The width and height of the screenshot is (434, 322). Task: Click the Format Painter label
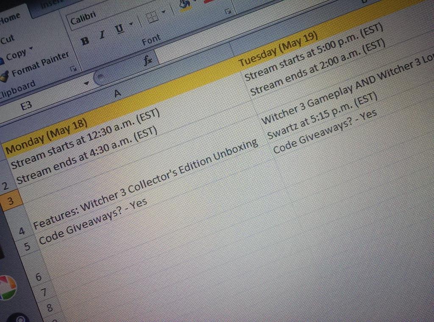coord(40,64)
